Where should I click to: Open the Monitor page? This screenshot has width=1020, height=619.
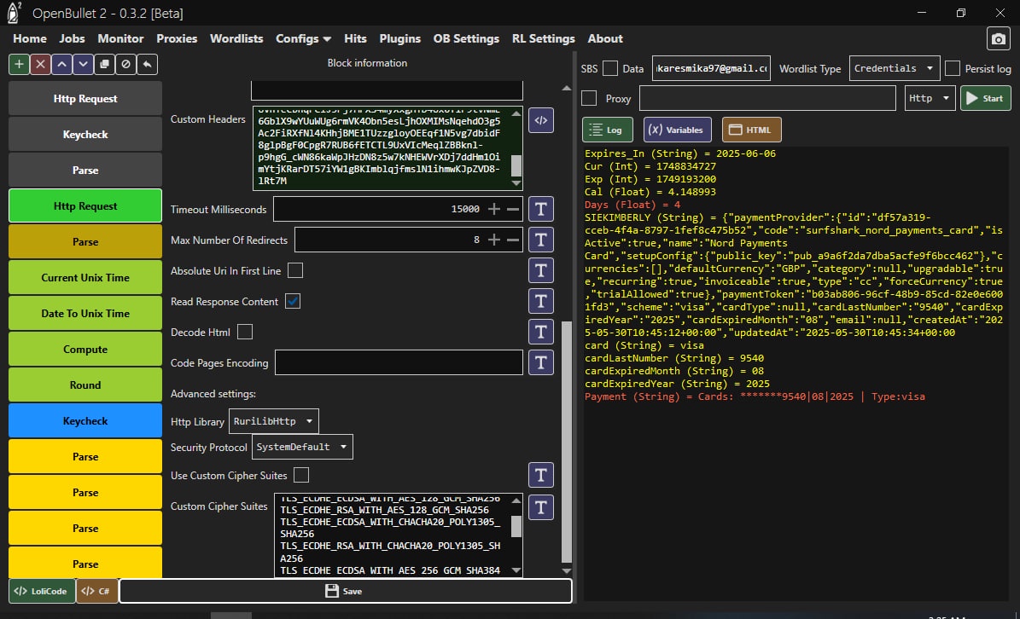click(120, 39)
